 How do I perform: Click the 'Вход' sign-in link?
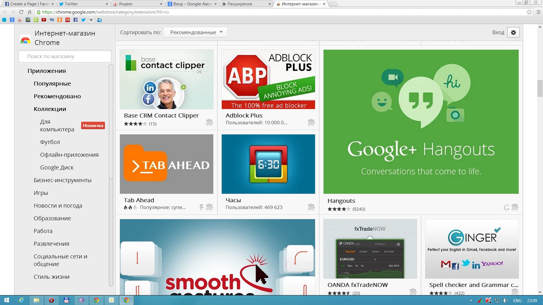point(498,32)
